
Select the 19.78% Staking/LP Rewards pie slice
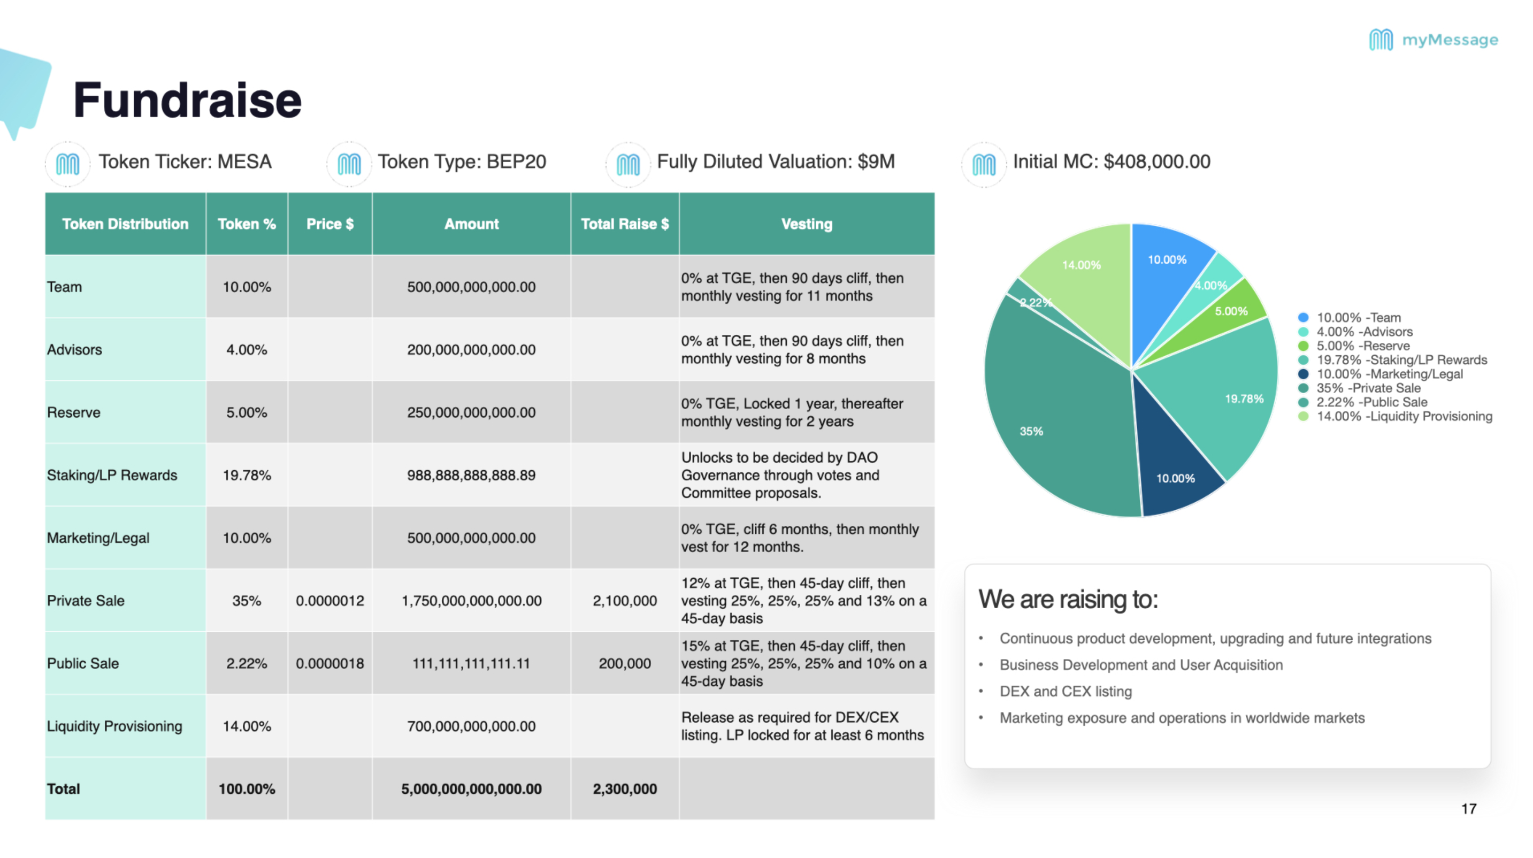coord(1220,393)
